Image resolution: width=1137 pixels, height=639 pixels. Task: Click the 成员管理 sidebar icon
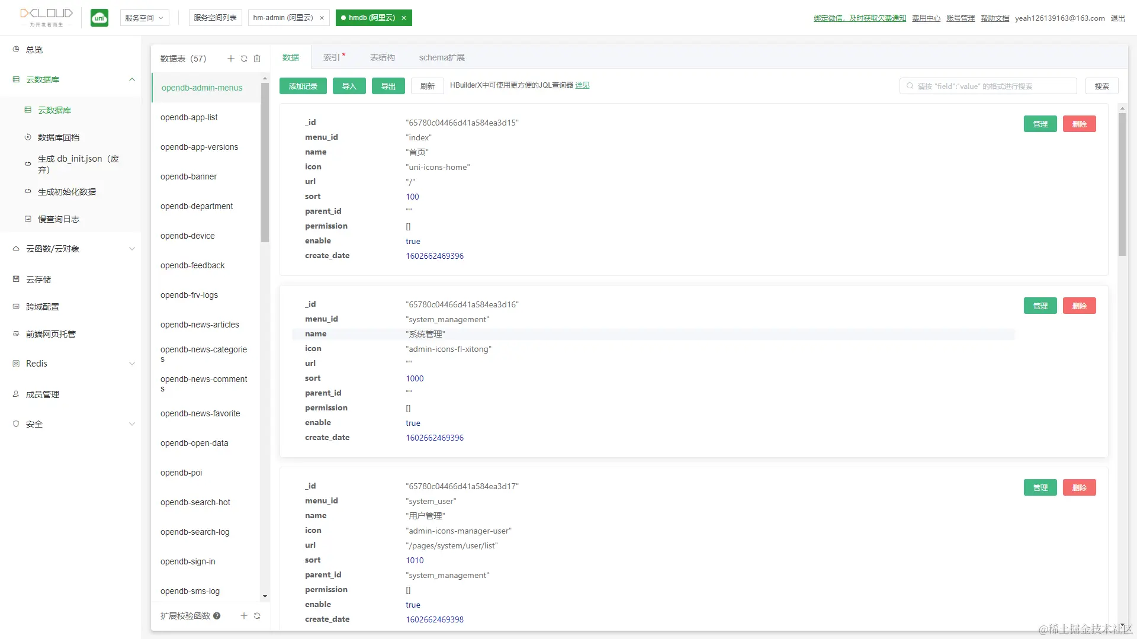point(16,394)
